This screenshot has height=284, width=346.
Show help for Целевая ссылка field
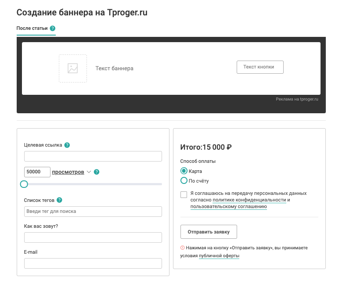point(67,145)
